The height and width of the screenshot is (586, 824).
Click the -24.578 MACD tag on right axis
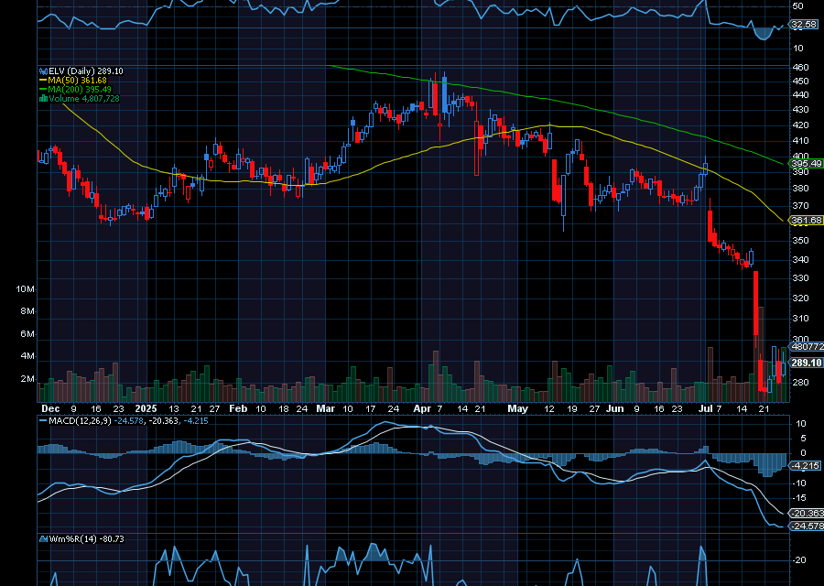[808, 526]
